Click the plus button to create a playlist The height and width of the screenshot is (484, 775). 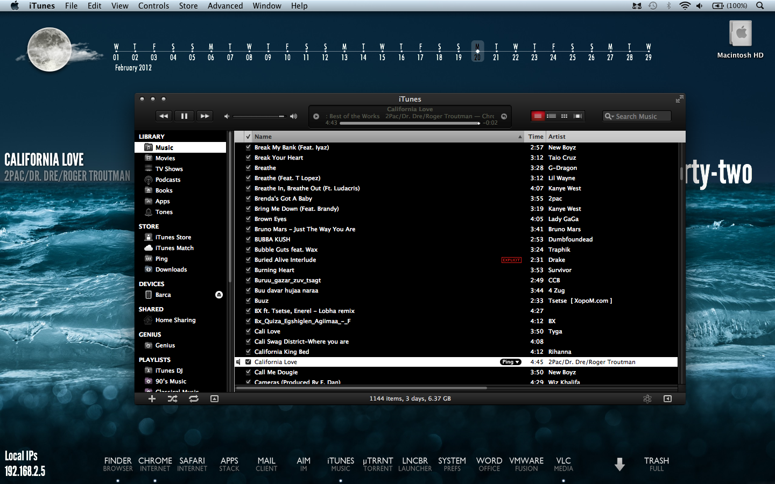[x=152, y=398]
